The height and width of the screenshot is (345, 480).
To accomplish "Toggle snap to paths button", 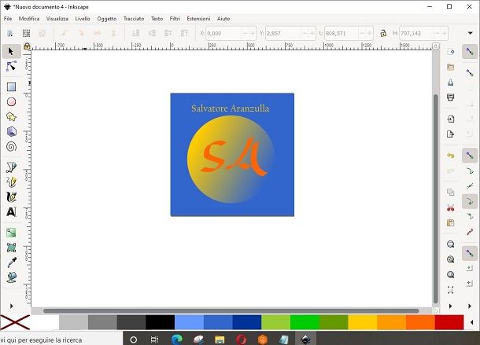I will click(470, 171).
